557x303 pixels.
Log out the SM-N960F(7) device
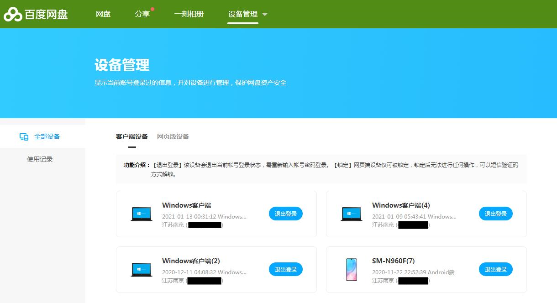click(x=496, y=269)
